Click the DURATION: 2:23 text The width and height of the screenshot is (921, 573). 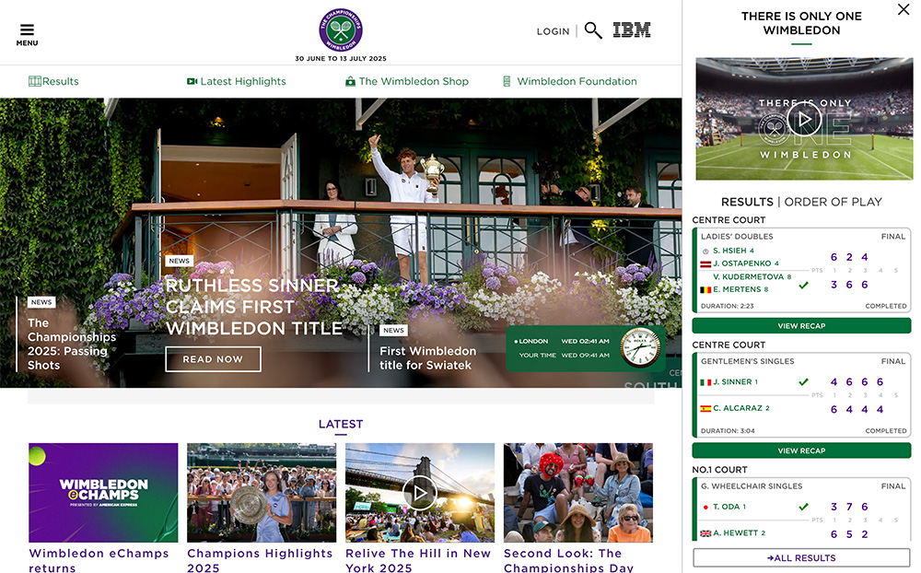[728, 306]
